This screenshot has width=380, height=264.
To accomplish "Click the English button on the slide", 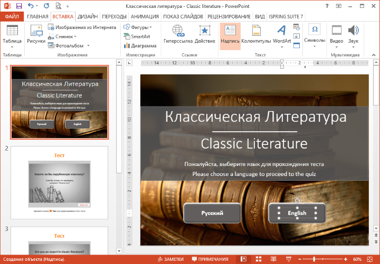I will click(x=297, y=213).
